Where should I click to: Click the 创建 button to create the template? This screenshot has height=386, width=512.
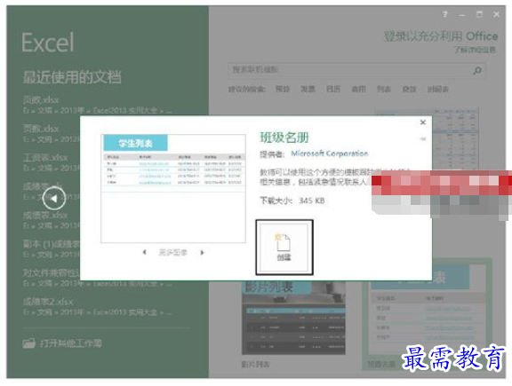point(284,248)
